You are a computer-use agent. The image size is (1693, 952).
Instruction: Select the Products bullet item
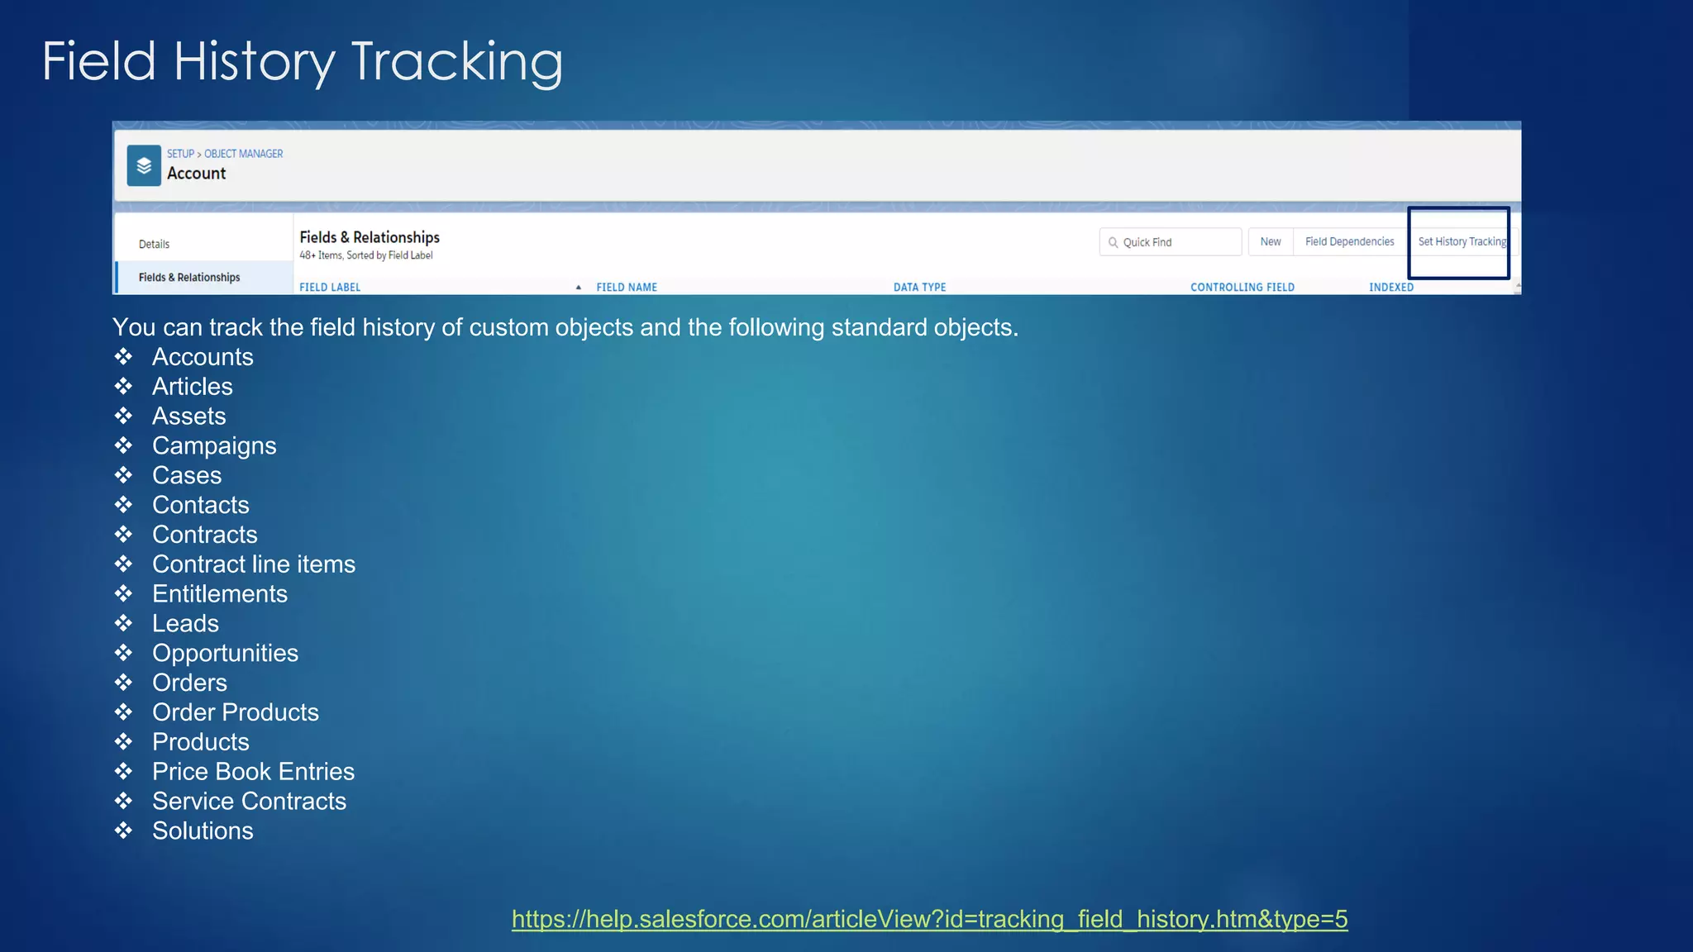coord(201,742)
